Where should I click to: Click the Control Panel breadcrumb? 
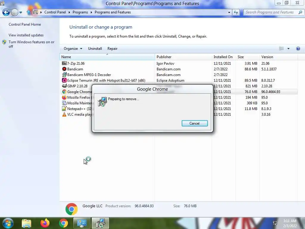click(55, 12)
